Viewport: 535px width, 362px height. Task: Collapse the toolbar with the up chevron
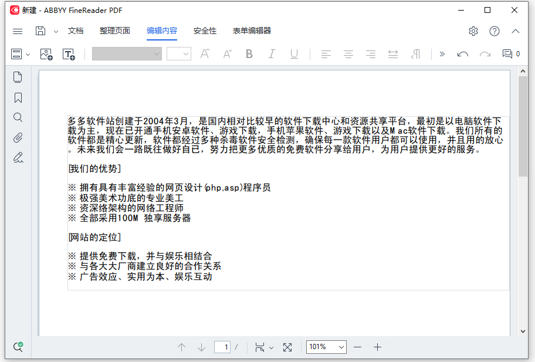516,32
